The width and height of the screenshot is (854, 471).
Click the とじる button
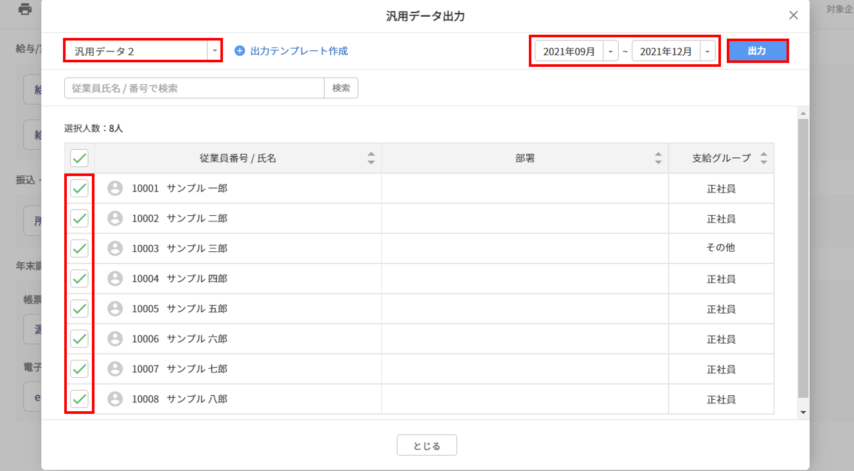[x=427, y=445]
